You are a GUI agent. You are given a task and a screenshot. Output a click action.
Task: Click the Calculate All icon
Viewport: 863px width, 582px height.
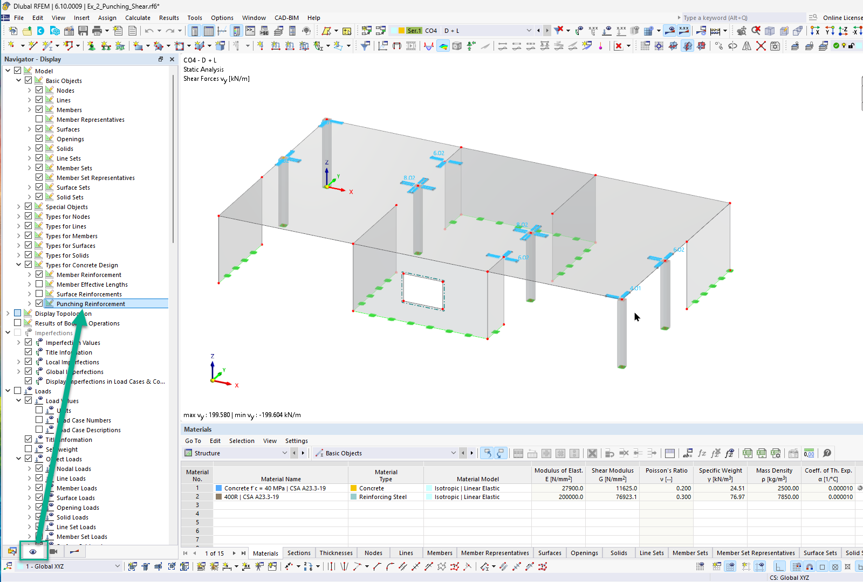pos(715,31)
